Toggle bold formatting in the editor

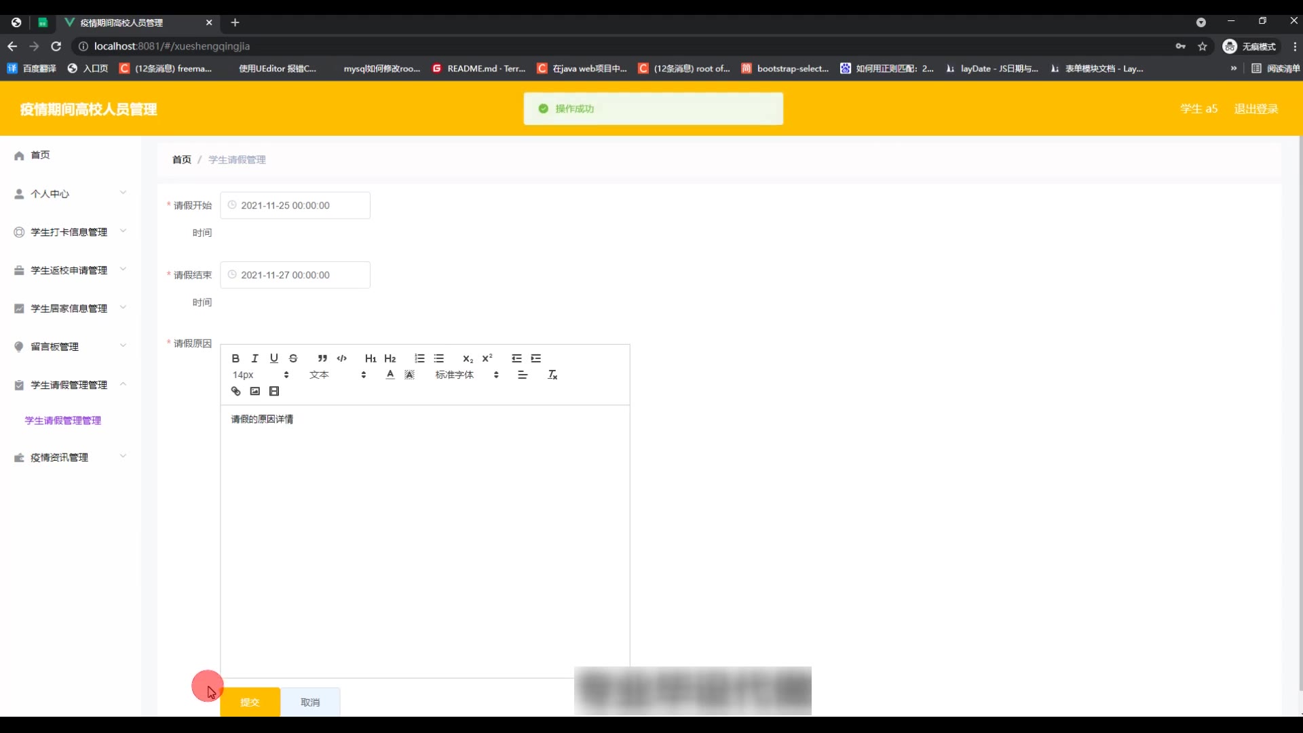pyautogui.click(x=235, y=358)
